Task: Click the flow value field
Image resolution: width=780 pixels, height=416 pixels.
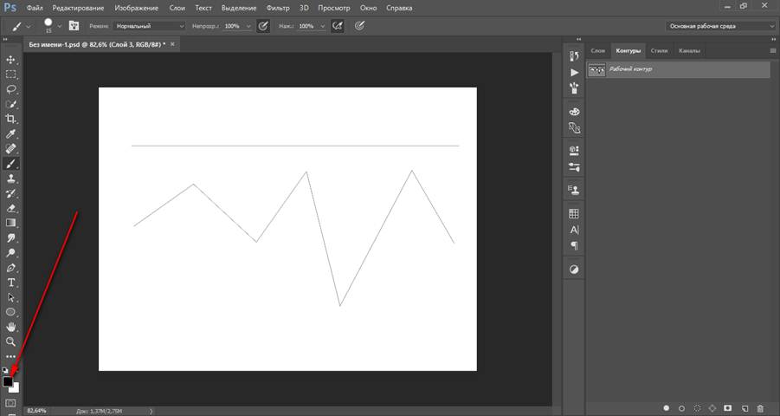Action: (x=306, y=26)
